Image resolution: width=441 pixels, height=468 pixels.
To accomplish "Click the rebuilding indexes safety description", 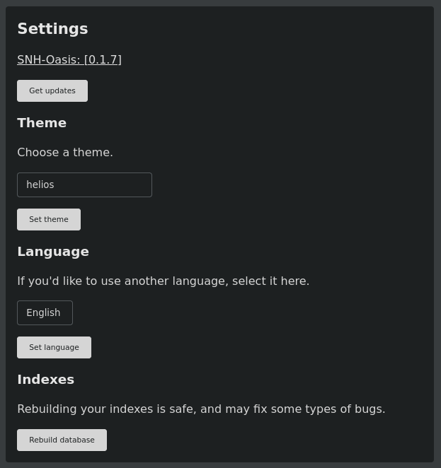I will 201,409.
